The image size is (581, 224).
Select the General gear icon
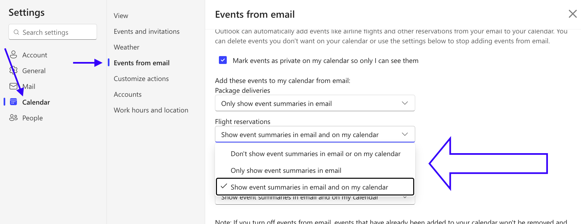(13, 71)
